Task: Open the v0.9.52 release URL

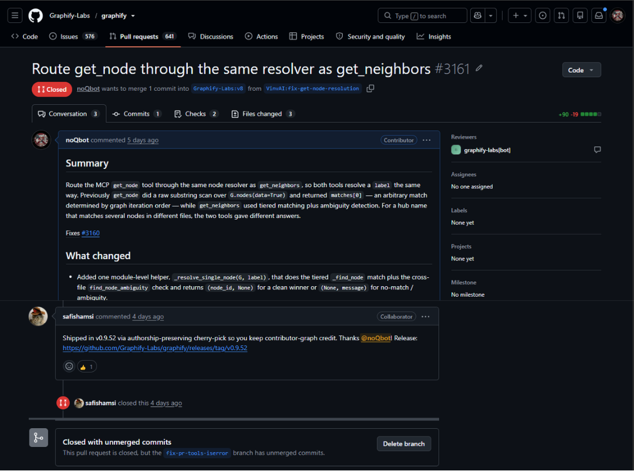Action: (155, 348)
